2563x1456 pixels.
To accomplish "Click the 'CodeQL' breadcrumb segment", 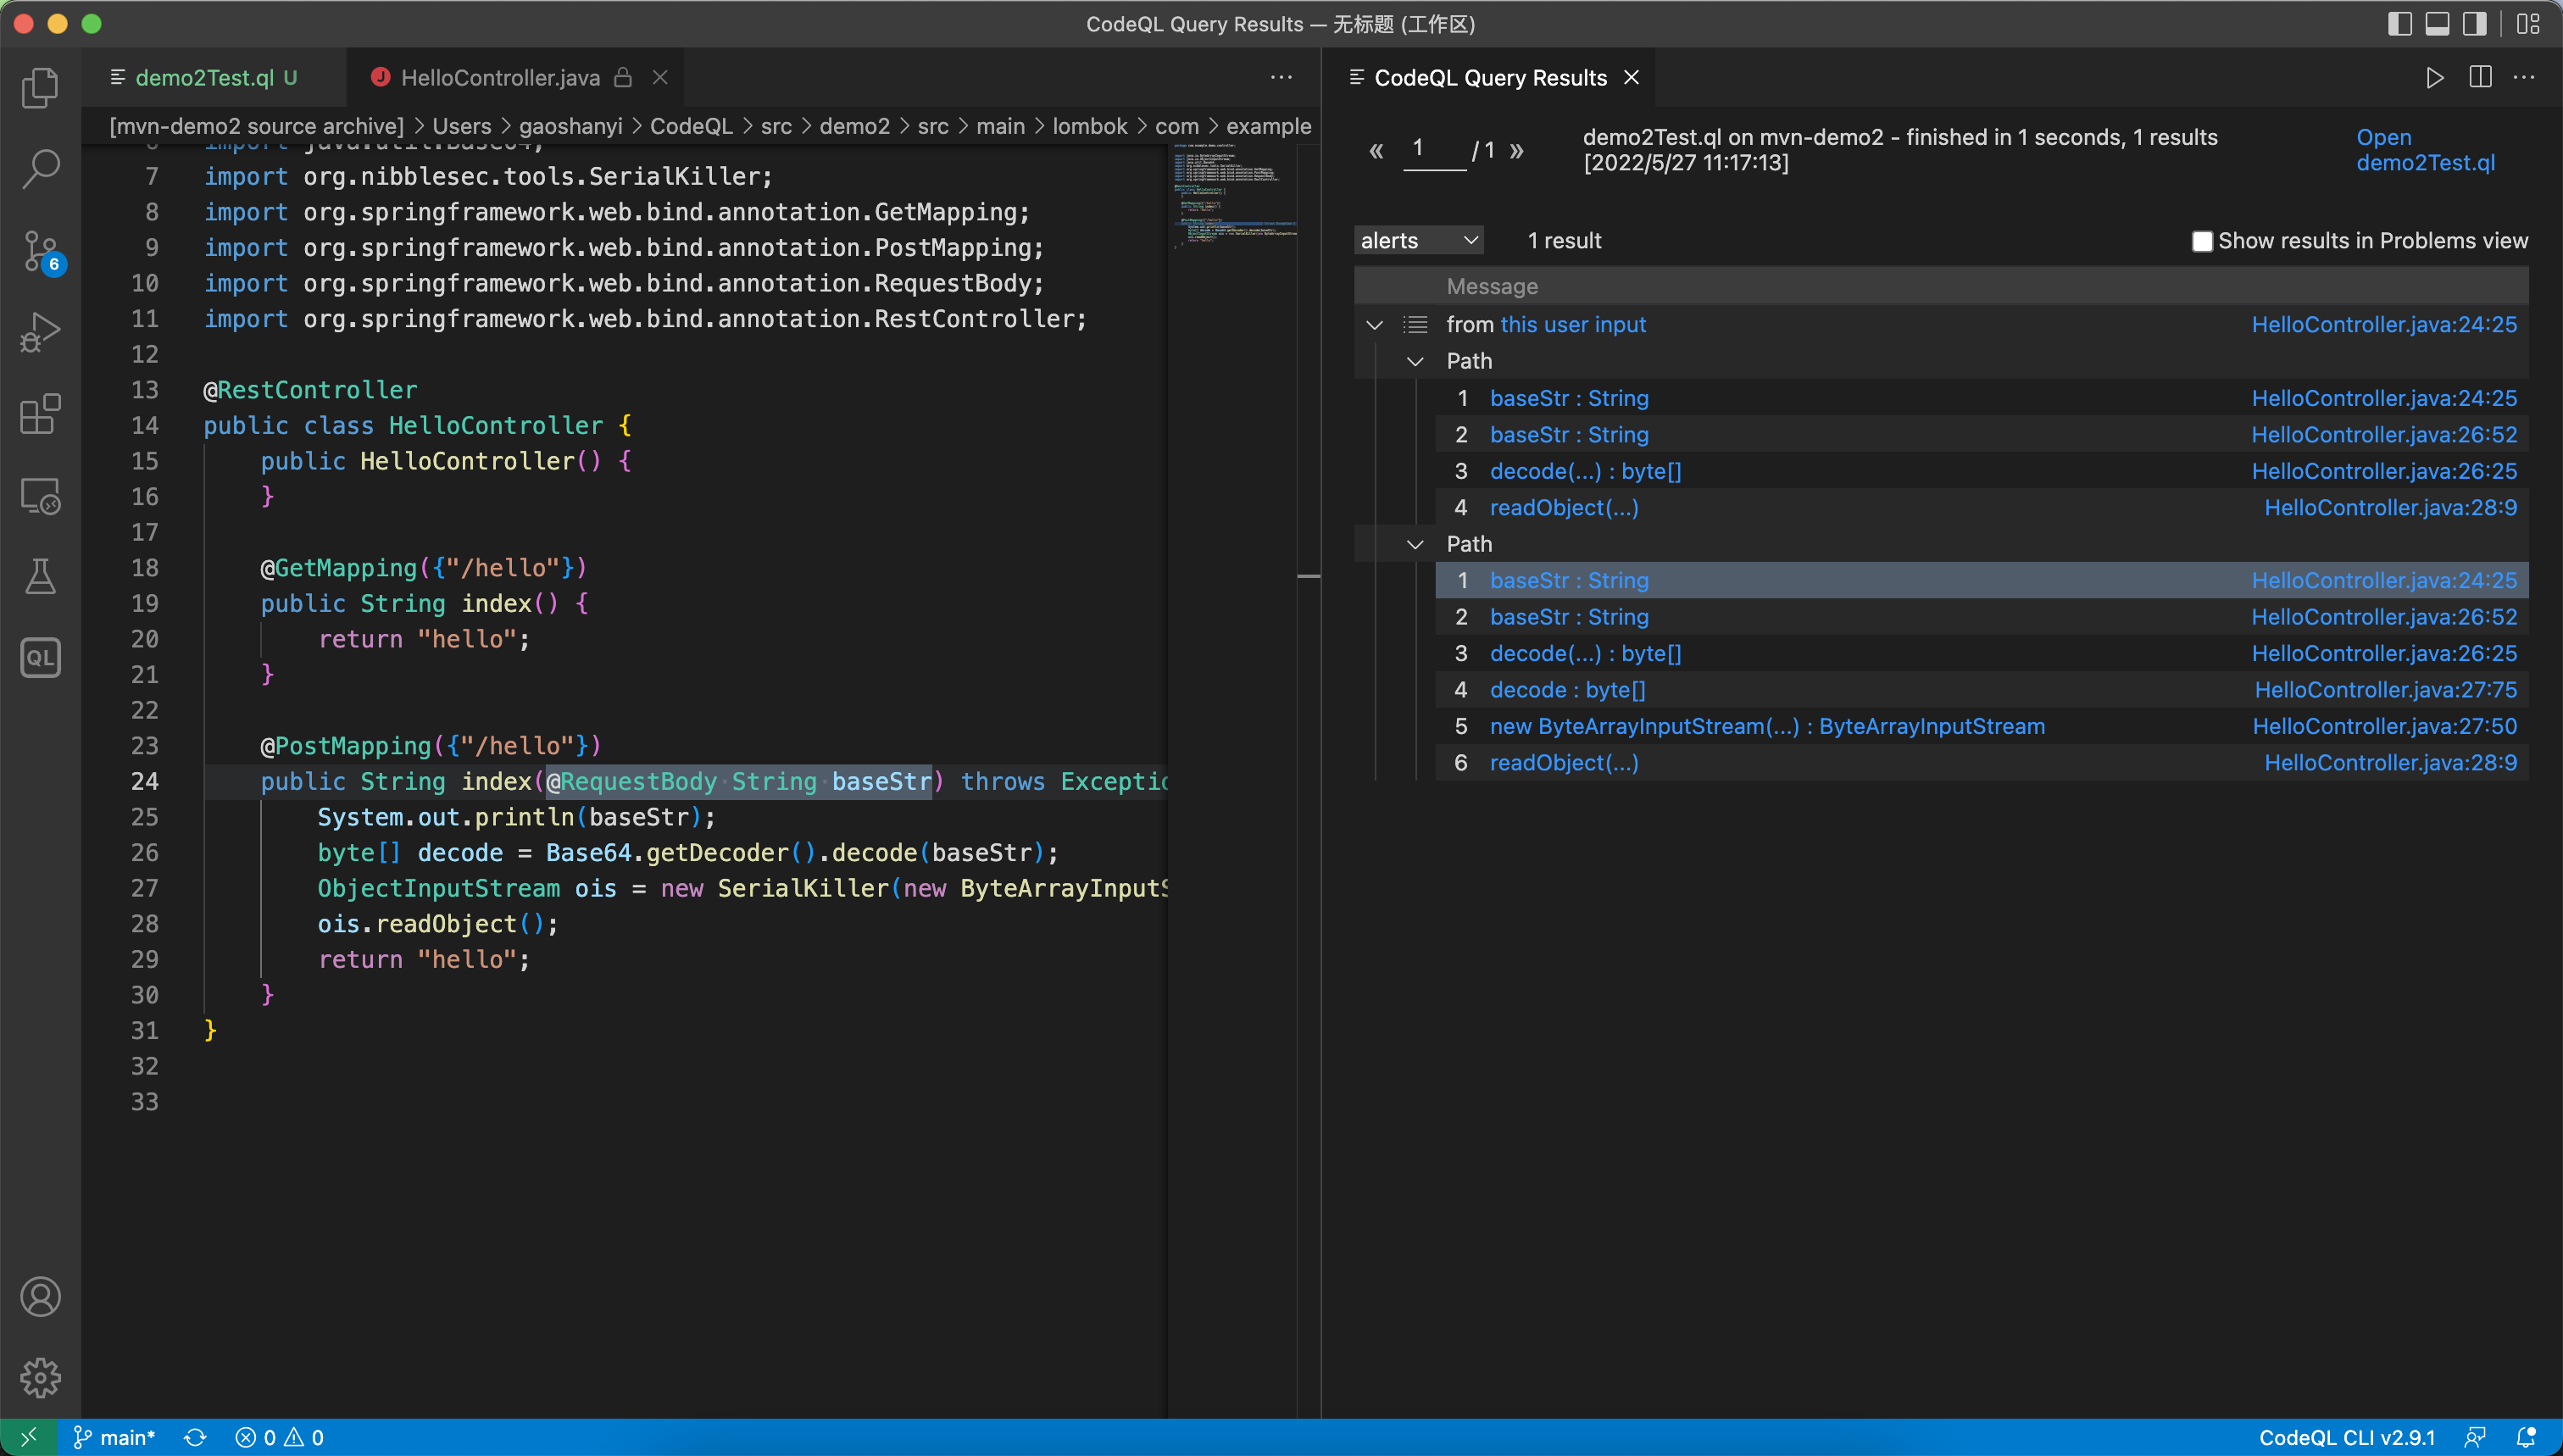I will tap(691, 126).
